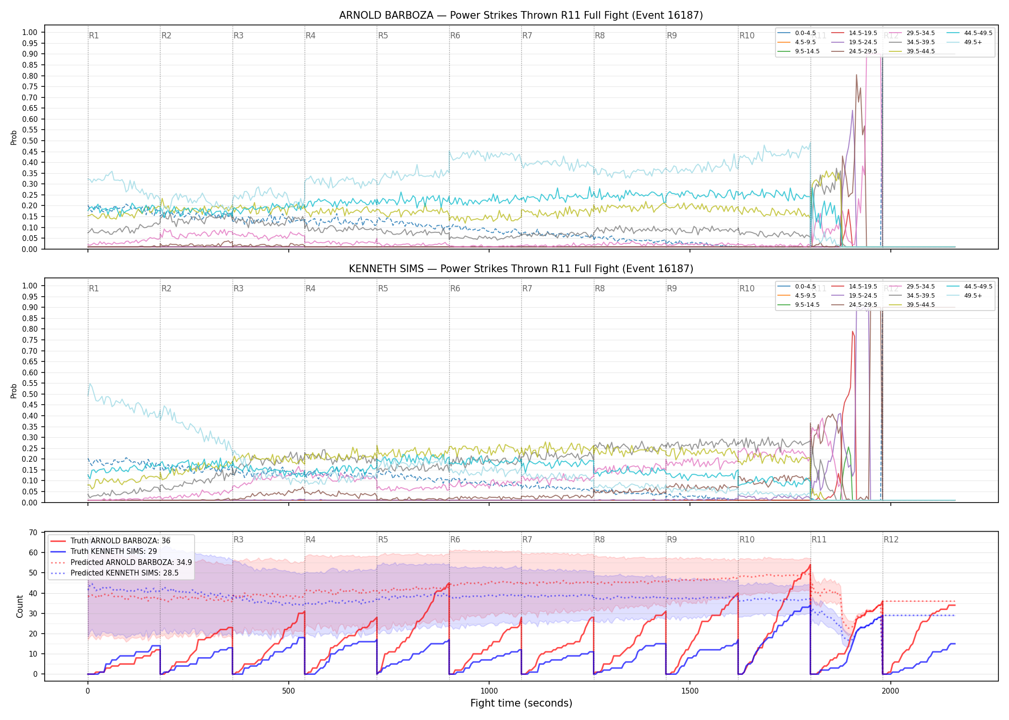Click the R3 round marker in middle chart

click(238, 288)
